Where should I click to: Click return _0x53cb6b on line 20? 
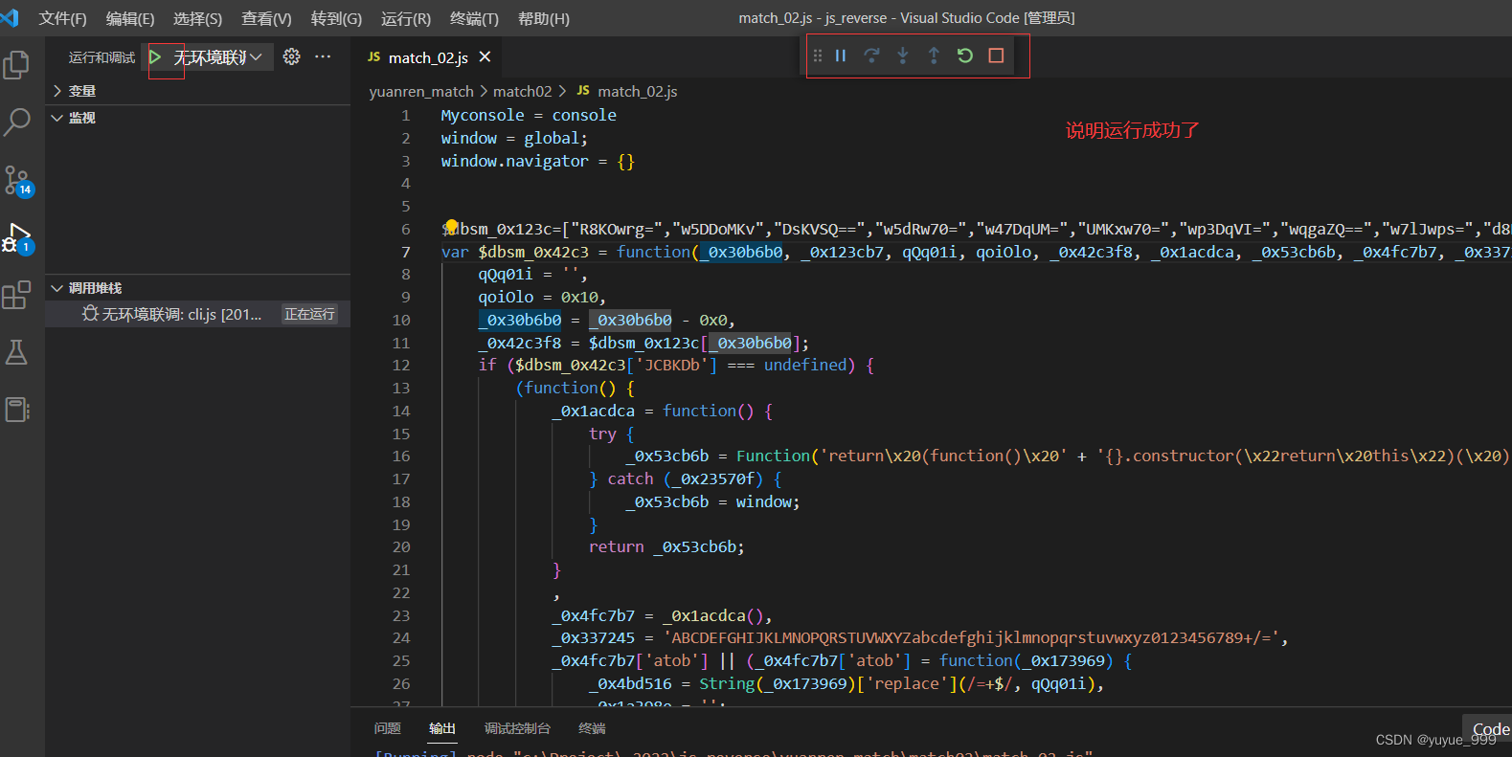[666, 546]
